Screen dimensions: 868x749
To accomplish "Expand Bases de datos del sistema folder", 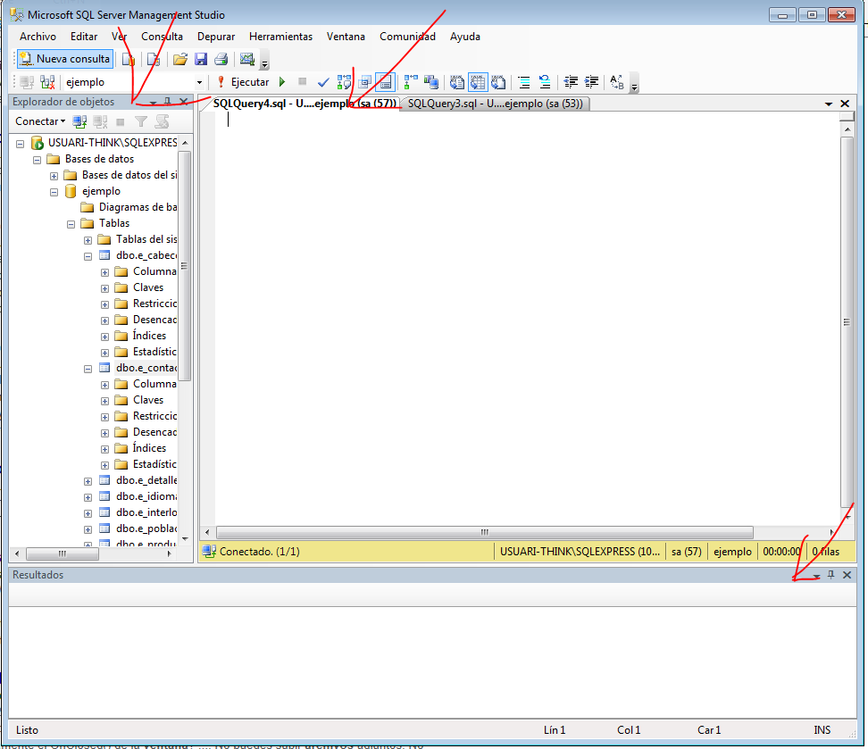I will (x=54, y=176).
